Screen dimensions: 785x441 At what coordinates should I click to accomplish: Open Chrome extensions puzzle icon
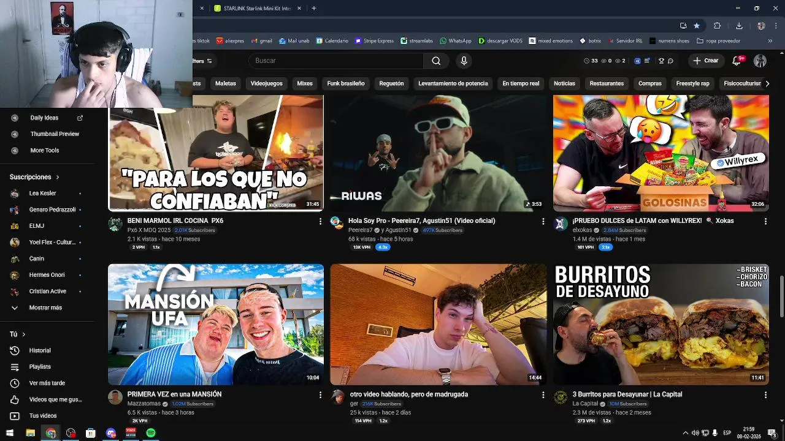point(717,26)
